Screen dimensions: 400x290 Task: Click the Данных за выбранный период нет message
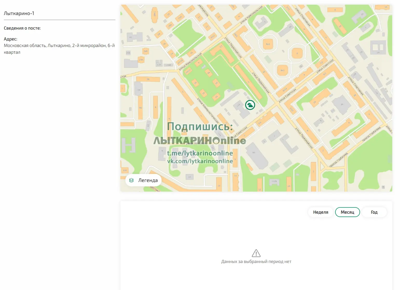coord(256,261)
